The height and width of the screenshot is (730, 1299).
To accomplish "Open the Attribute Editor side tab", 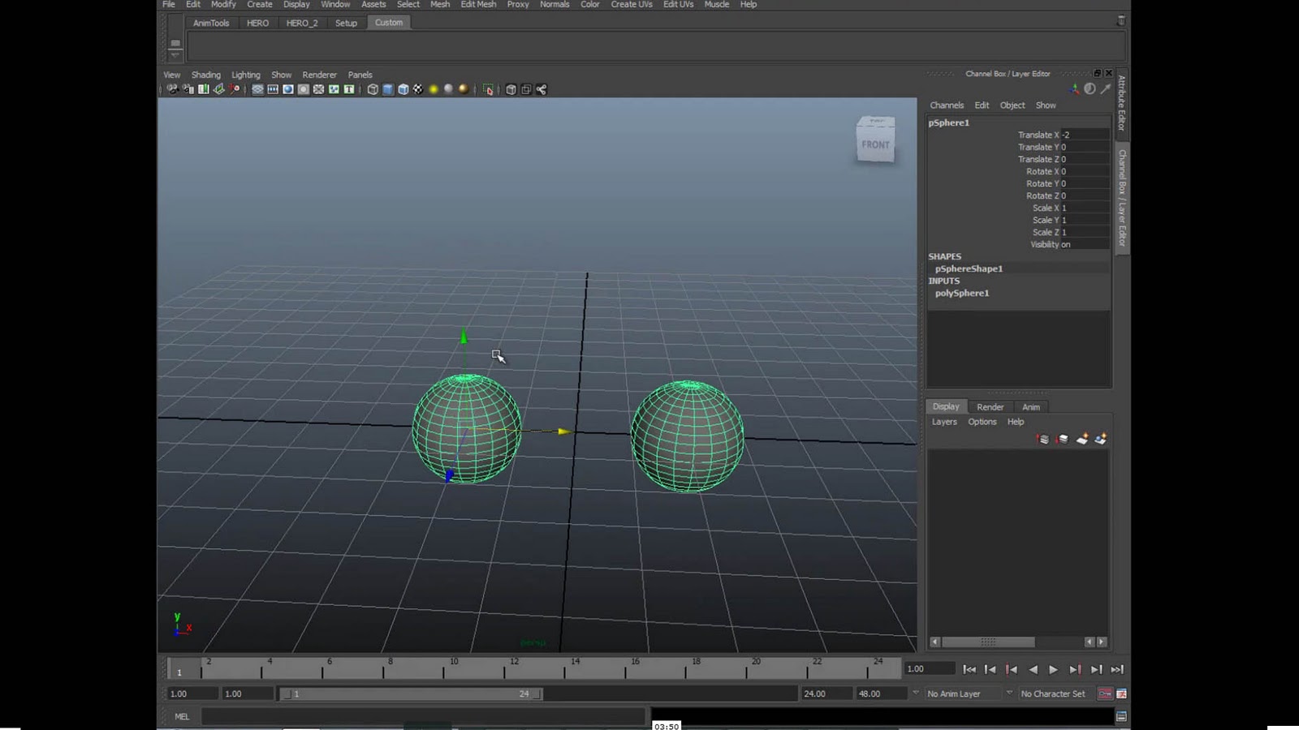I will click(1122, 103).
